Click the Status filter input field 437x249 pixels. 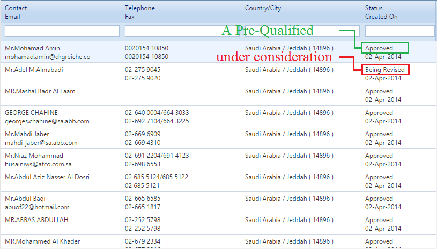(399, 31)
